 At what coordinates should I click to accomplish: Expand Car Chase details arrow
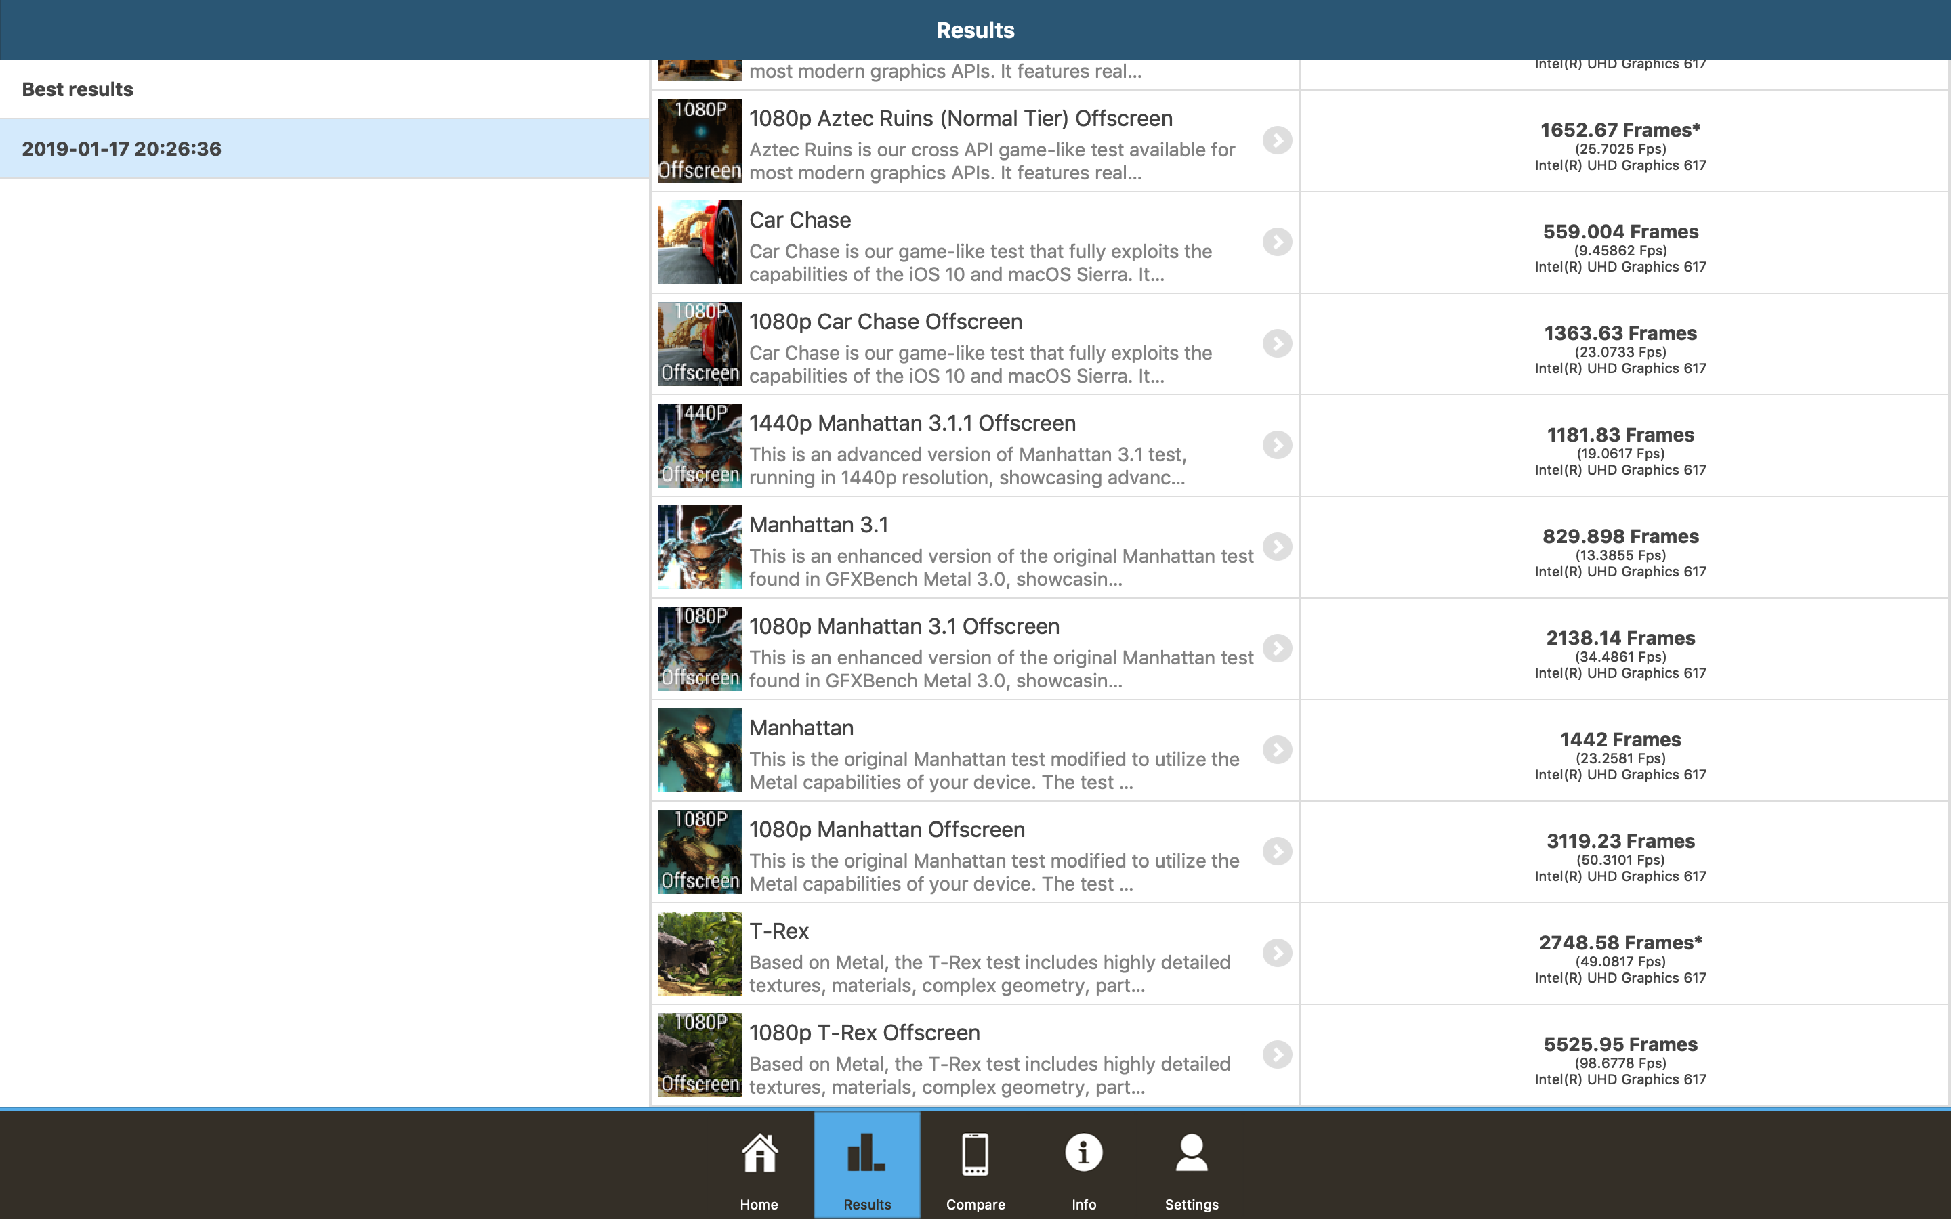[x=1277, y=242]
